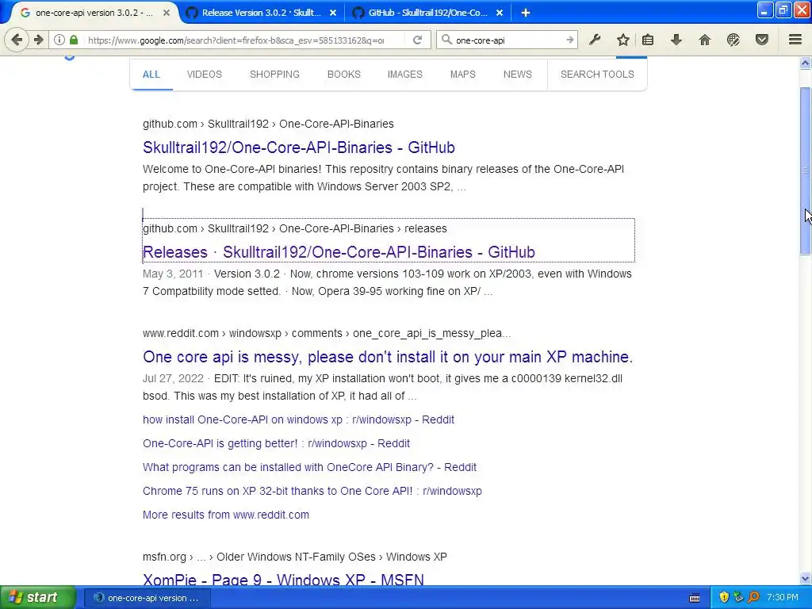Switch to VIDEOS results
The width and height of the screenshot is (812, 609).
point(204,75)
